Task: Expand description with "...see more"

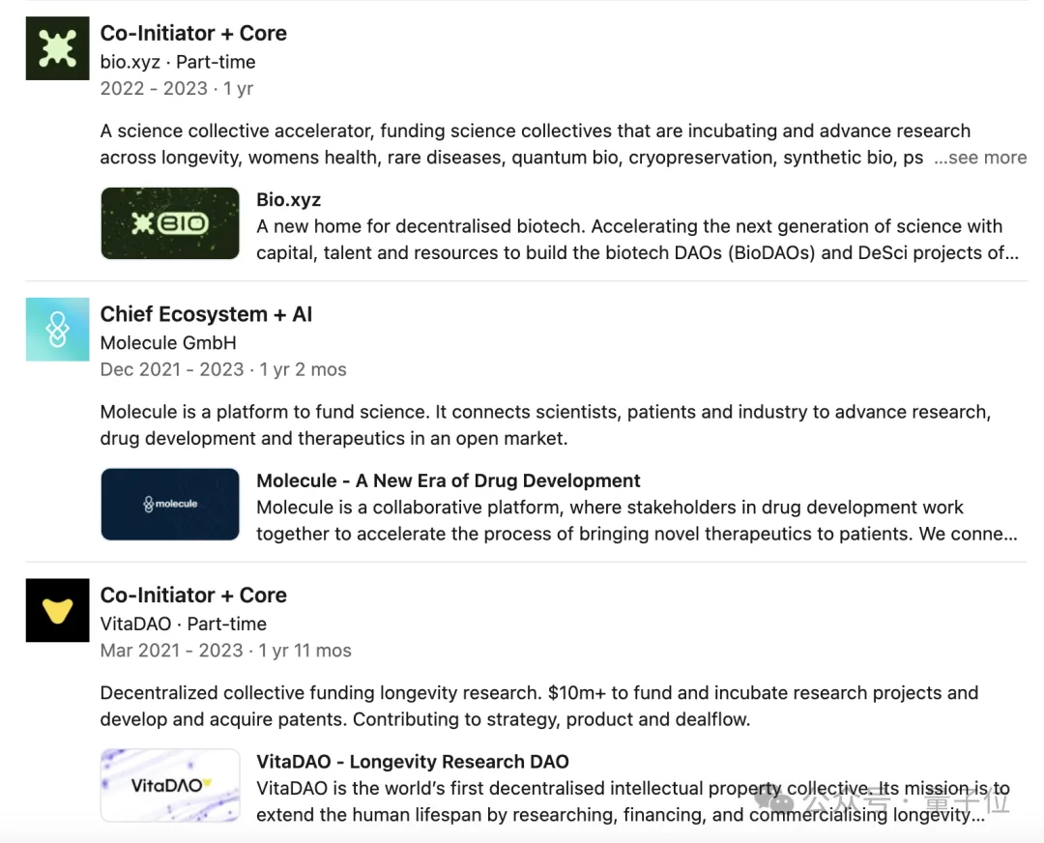Action: (980, 158)
